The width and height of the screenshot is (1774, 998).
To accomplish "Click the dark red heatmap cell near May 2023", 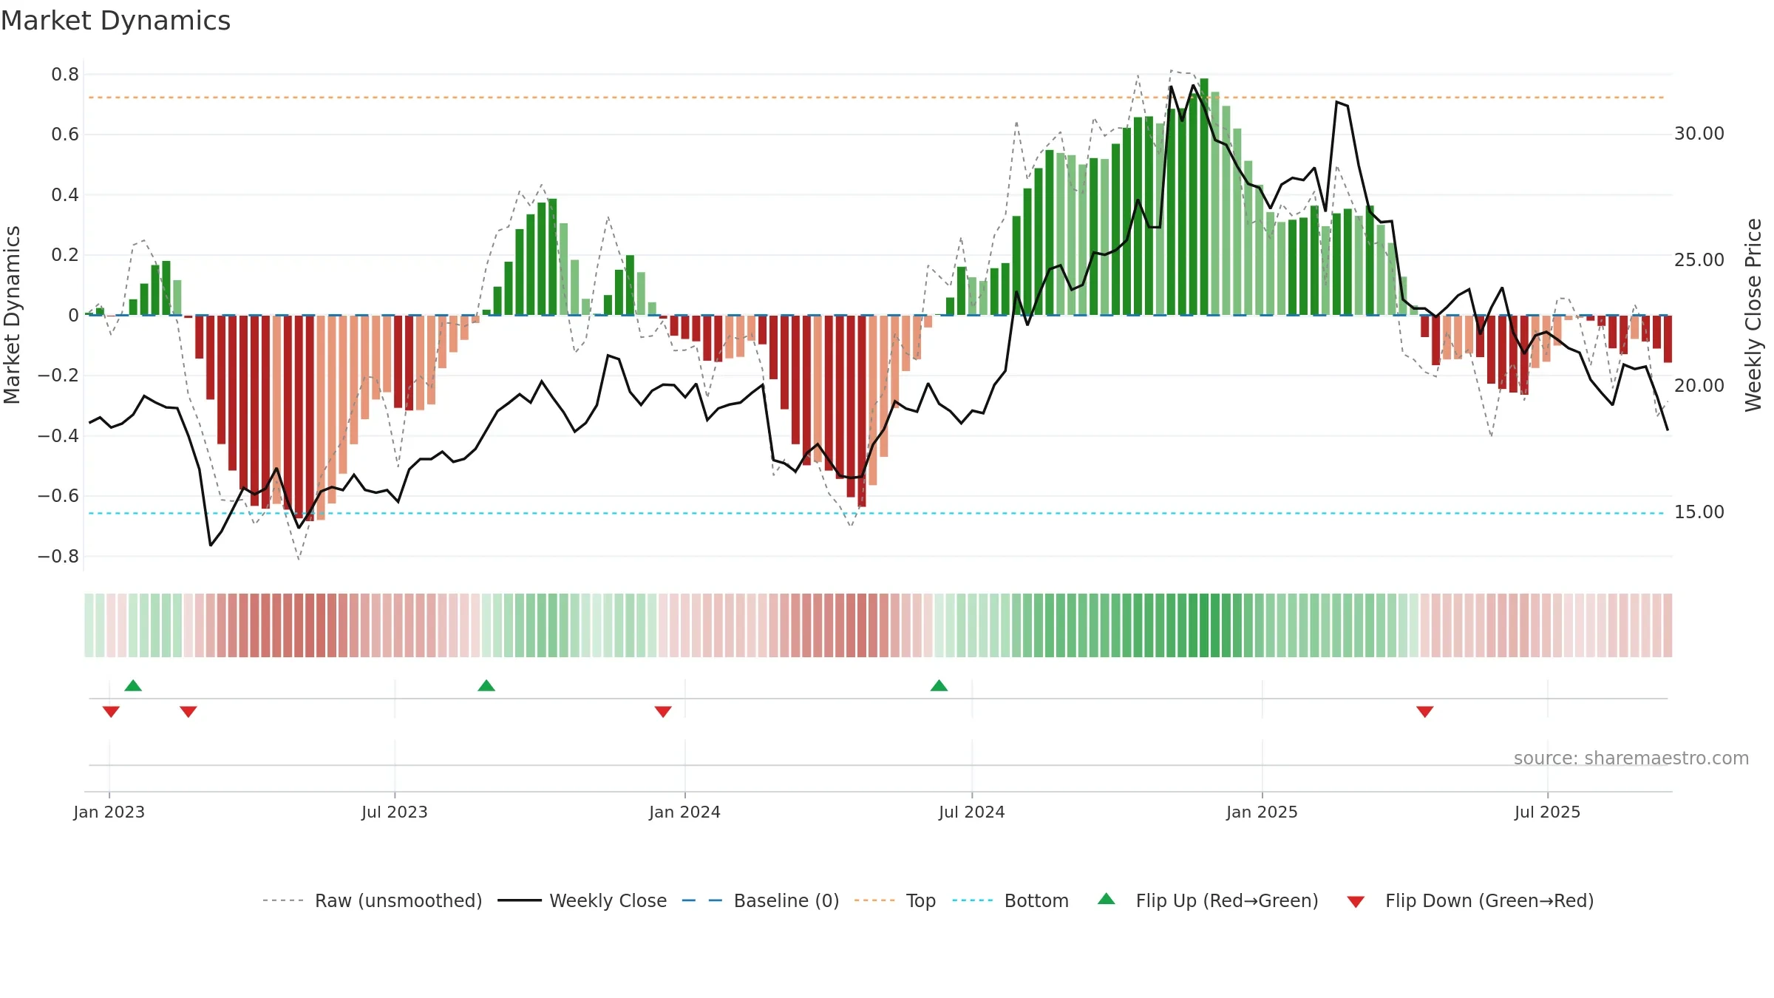I will pyautogui.click(x=310, y=625).
